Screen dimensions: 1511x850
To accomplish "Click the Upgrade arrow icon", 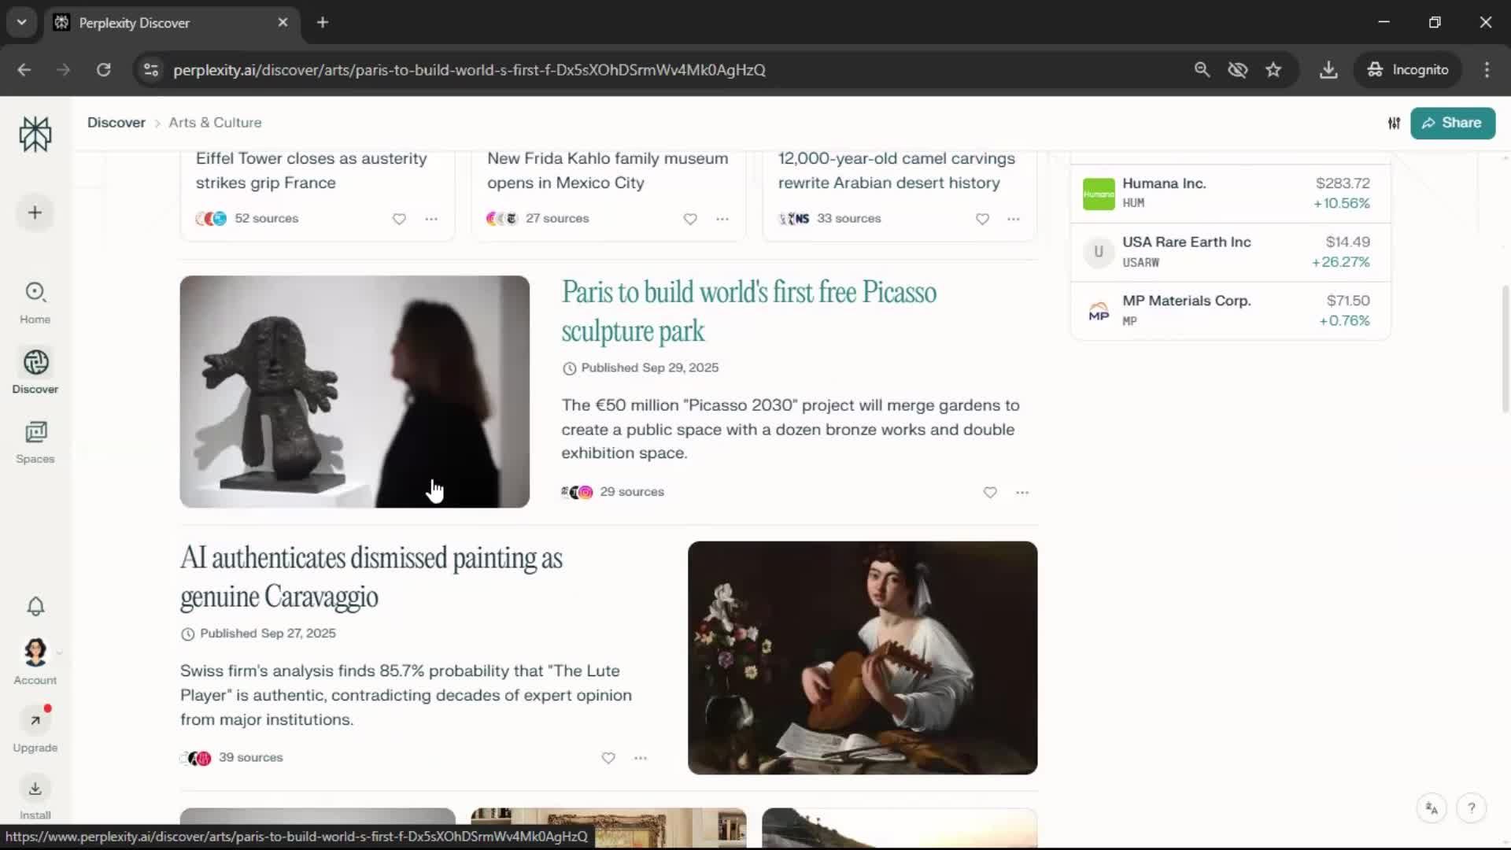I will 35,720.
